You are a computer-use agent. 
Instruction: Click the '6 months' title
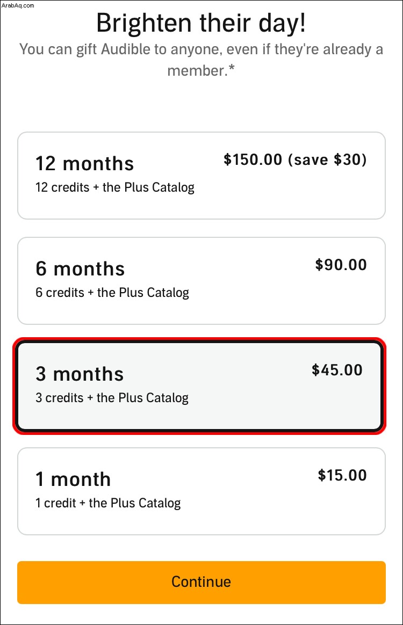coord(80,268)
